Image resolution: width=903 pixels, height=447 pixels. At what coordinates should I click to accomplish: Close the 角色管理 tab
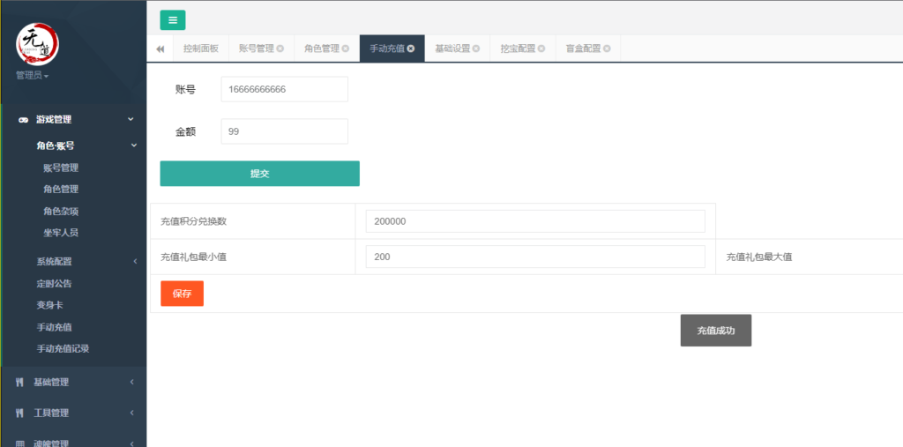[346, 49]
